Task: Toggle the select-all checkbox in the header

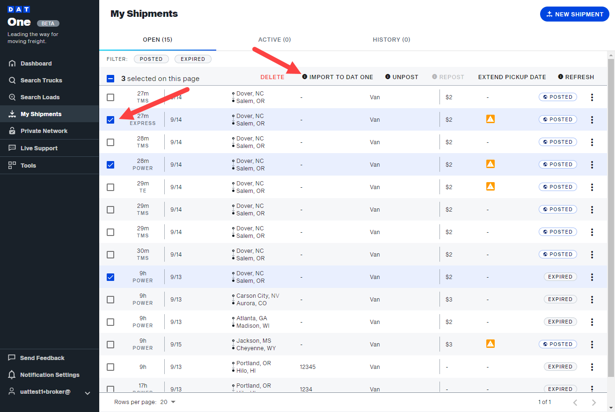Action: (110, 78)
